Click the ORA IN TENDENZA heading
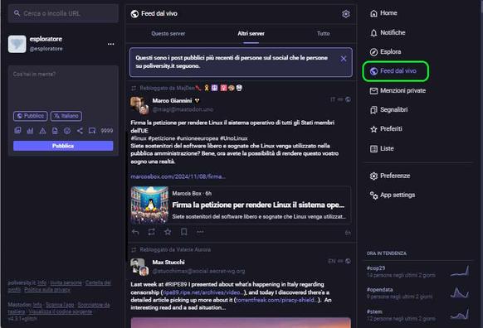Screen dimensions: 483x328 coord(386,253)
